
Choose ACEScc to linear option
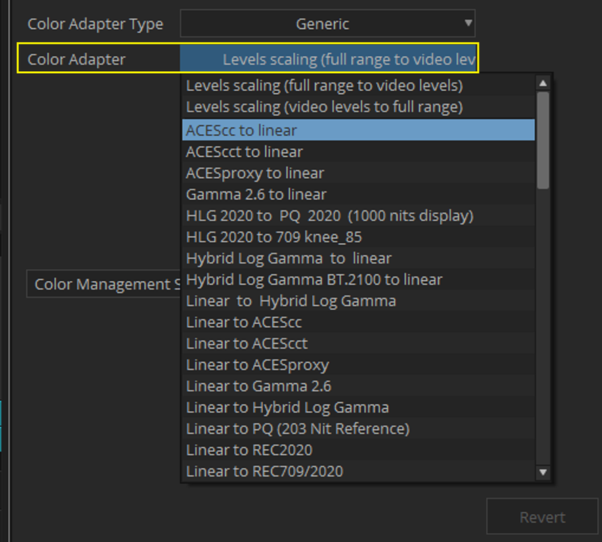coord(358,130)
